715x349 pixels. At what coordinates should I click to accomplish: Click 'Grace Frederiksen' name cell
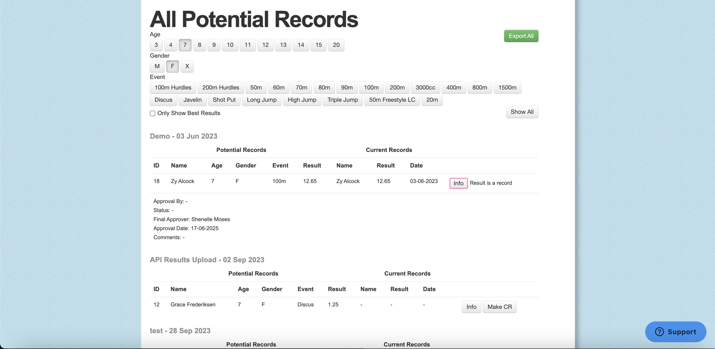[193, 305]
